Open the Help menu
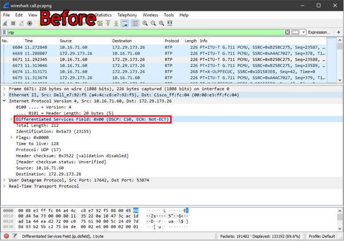This screenshot has width=344, height=241. [184, 15]
